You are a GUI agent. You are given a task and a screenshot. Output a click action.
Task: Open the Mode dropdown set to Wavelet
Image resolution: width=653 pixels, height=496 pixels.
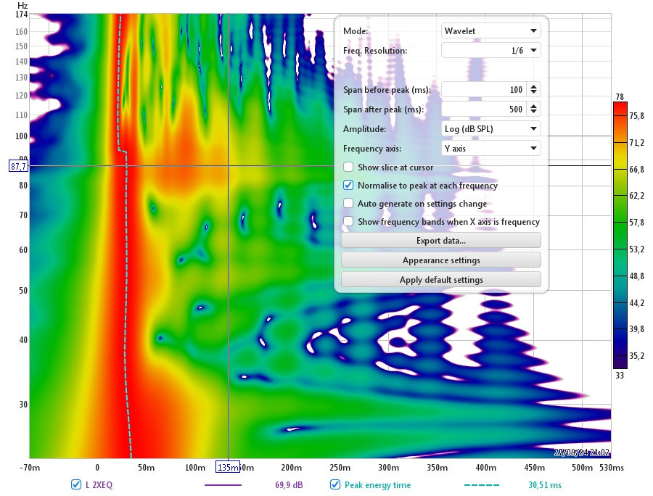pyautogui.click(x=490, y=30)
